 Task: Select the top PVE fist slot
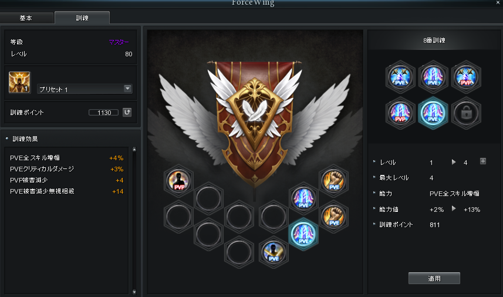click(x=333, y=181)
